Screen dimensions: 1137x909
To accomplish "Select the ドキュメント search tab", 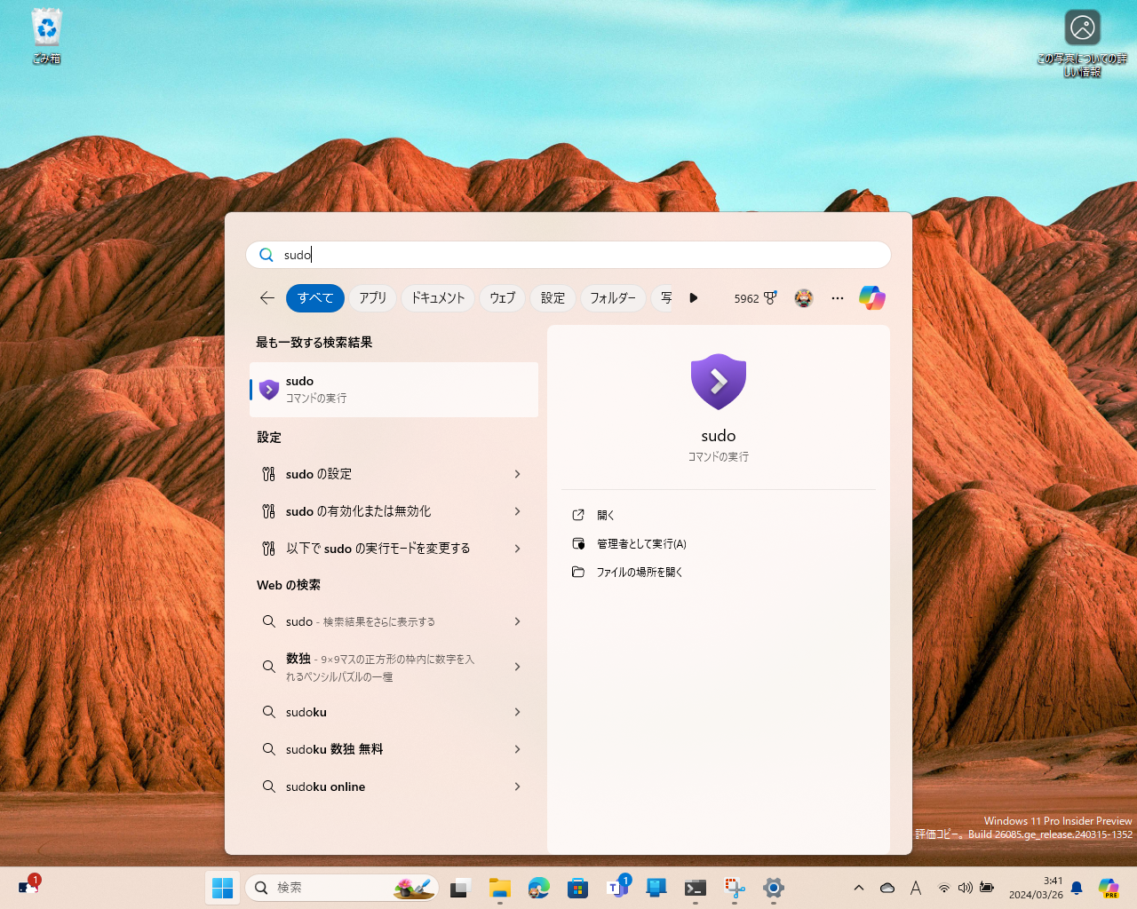I will click(x=438, y=298).
